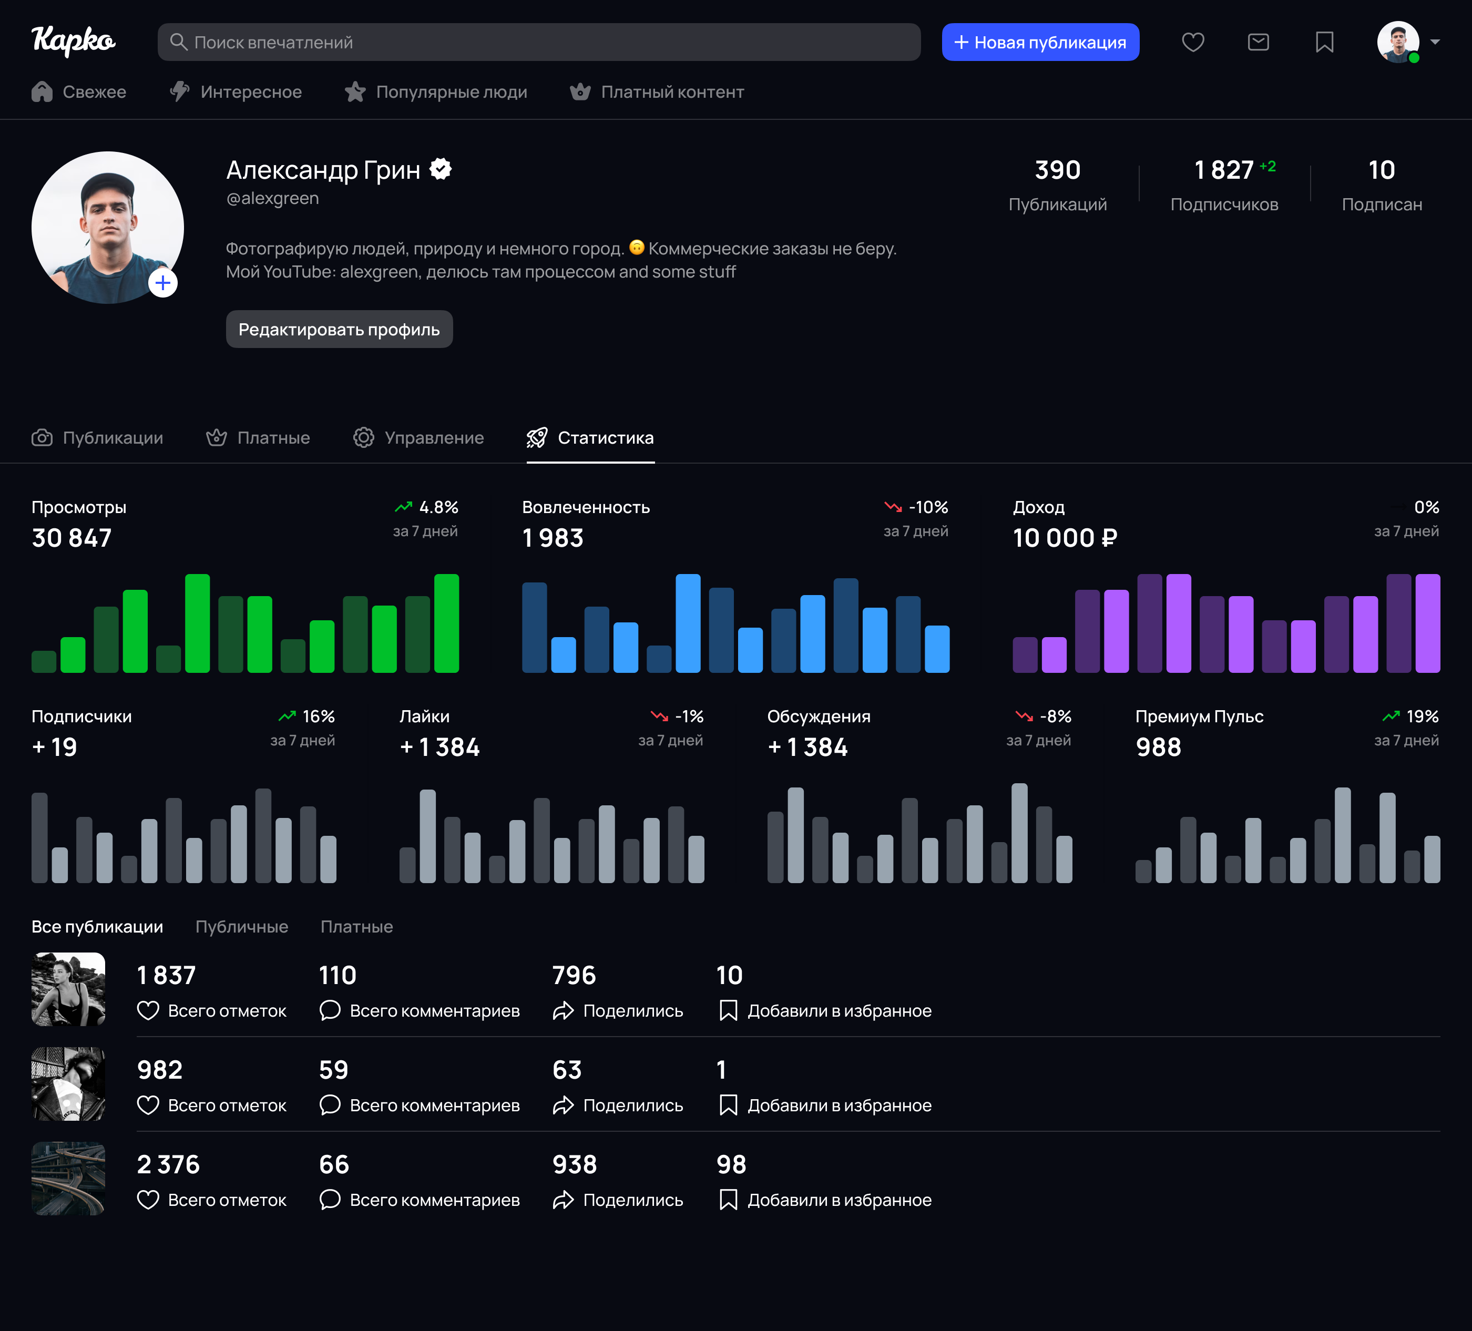Click the Лайки heading
1472x1331 pixels.
(424, 716)
